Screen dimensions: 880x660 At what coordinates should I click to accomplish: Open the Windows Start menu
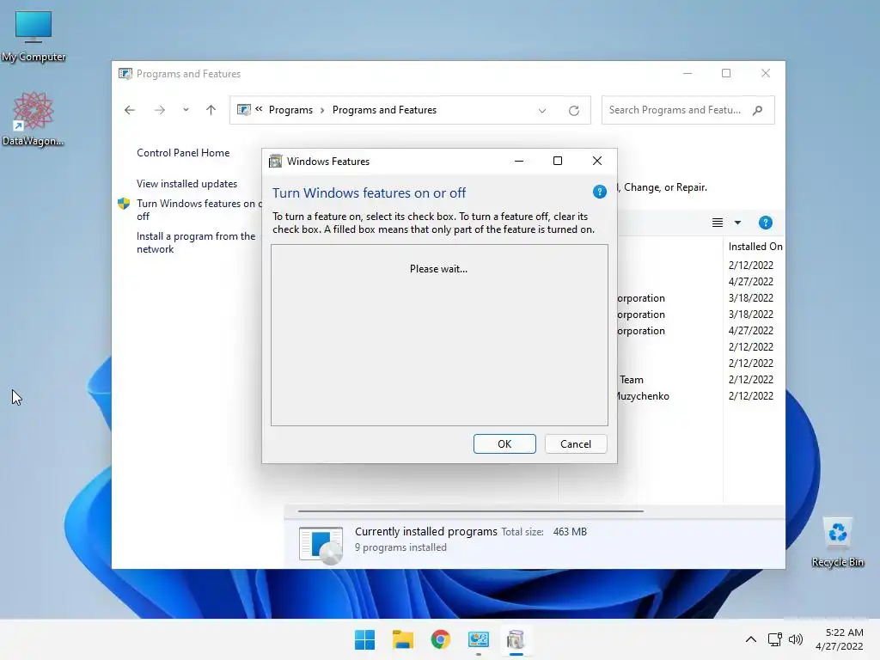click(x=364, y=639)
